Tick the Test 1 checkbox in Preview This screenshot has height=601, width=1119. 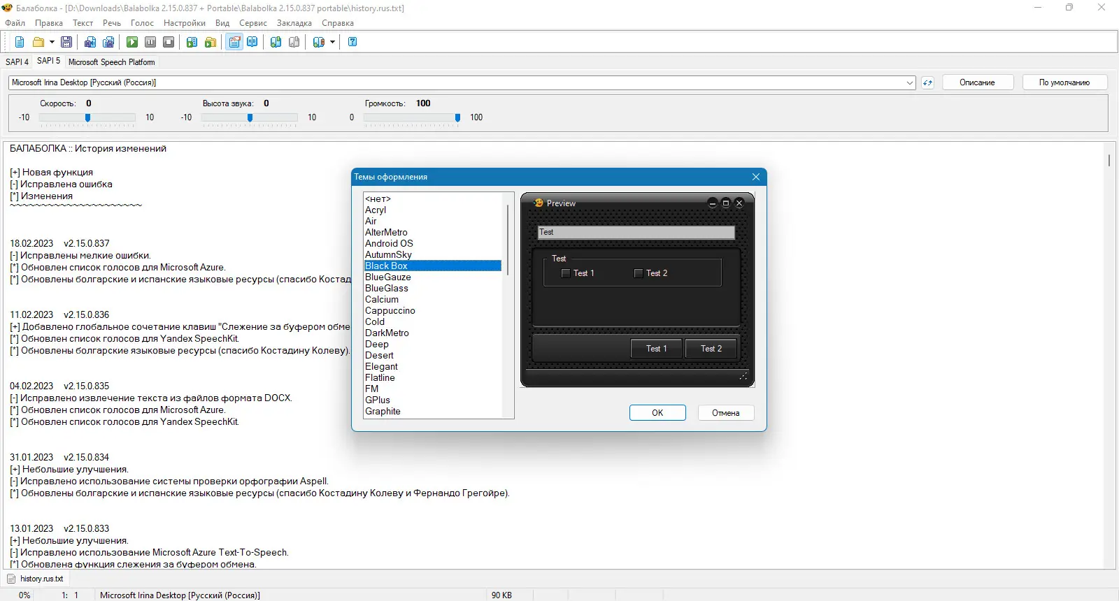(566, 273)
